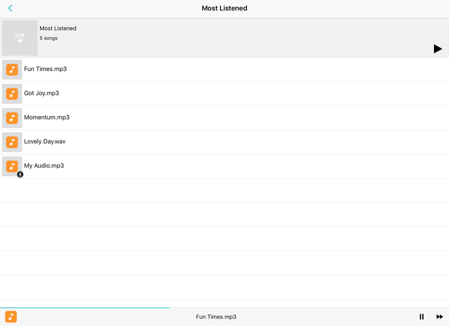The image size is (449, 326).
Task: Open now playing via the Fun Times.mp3 bottom bar title
Action: click(216, 317)
